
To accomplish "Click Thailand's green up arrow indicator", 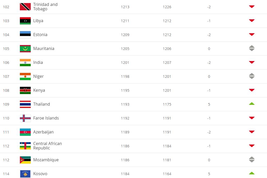I will click(x=252, y=104).
